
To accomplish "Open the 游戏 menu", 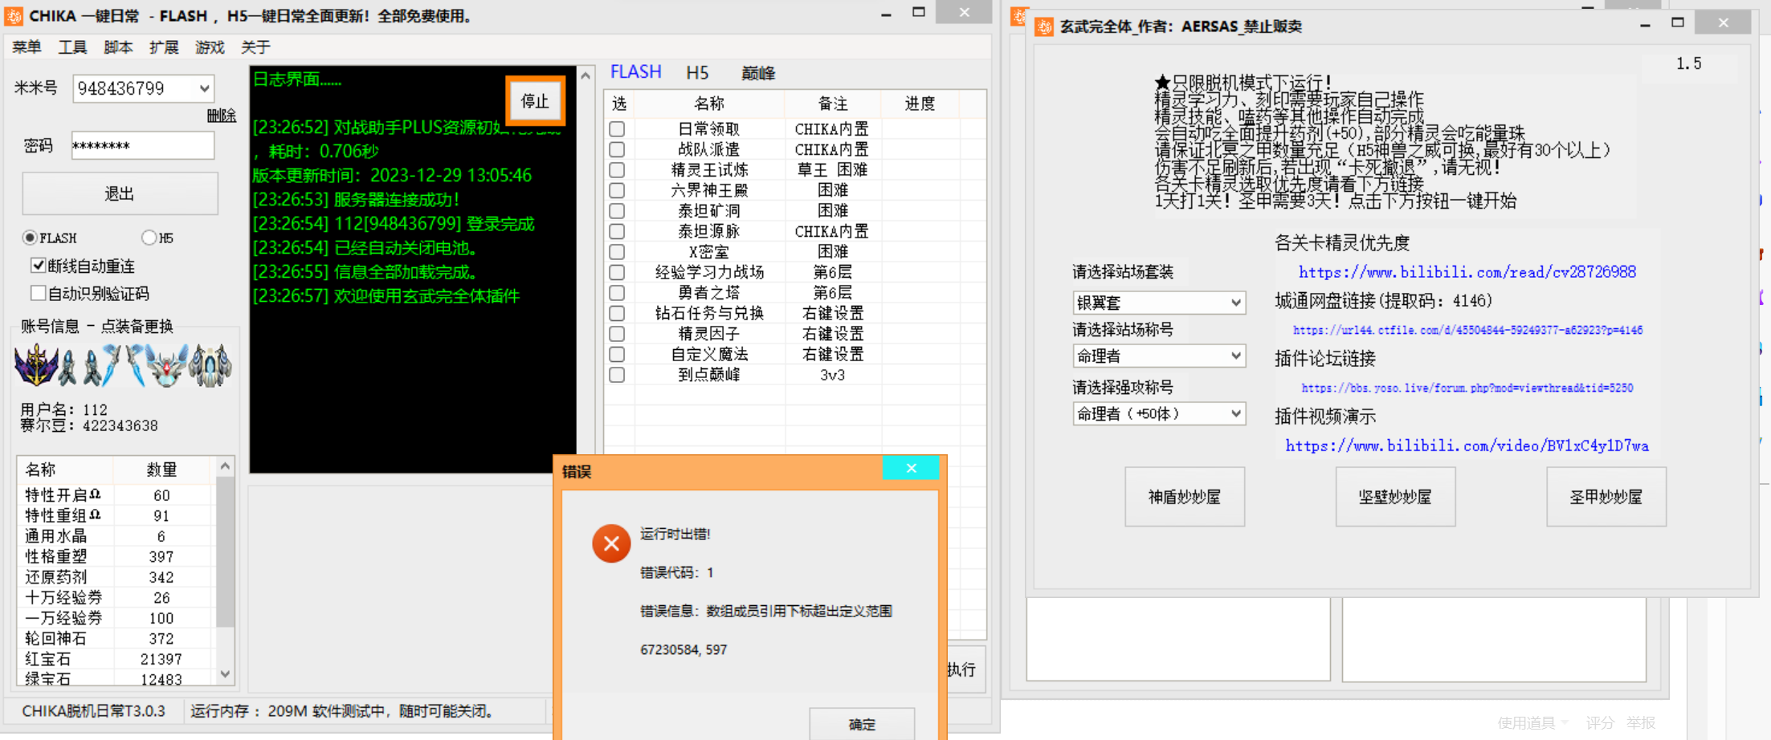I will point(210,47).
